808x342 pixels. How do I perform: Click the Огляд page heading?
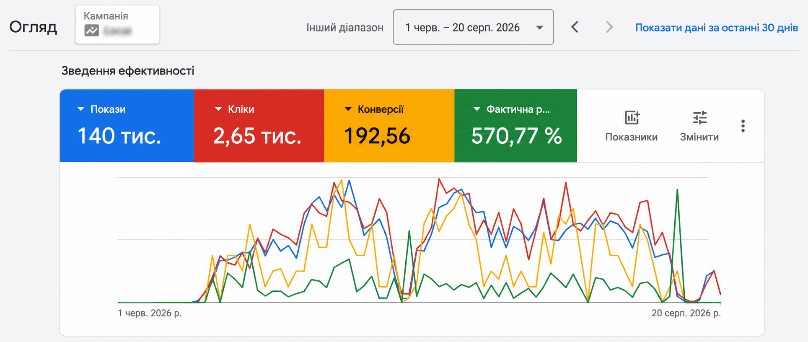[33, 27]
